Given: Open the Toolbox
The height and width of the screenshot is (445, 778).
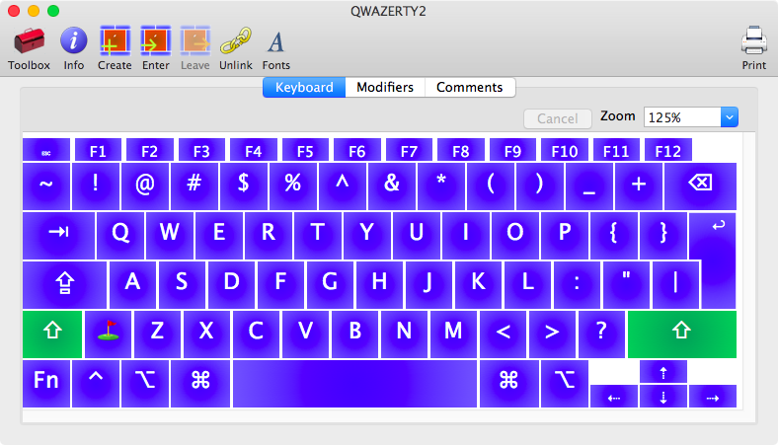Looking at the screenshot, I should pos(29,42).
